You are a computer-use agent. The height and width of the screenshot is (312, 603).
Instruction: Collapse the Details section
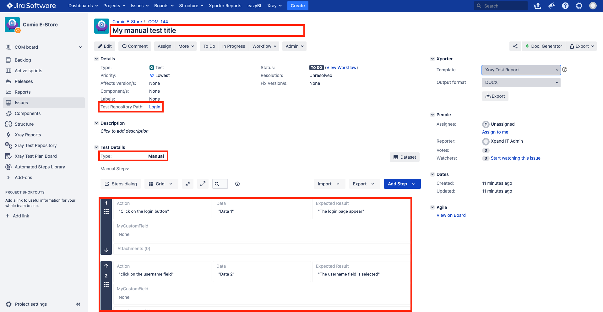point(96,59)
